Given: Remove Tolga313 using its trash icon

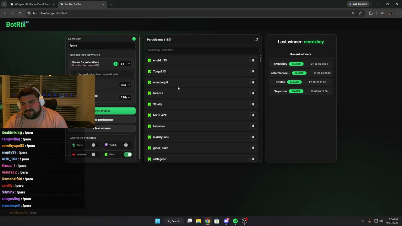Looking at the screenshot, I should pyautogui.click(x=253, y=71).
